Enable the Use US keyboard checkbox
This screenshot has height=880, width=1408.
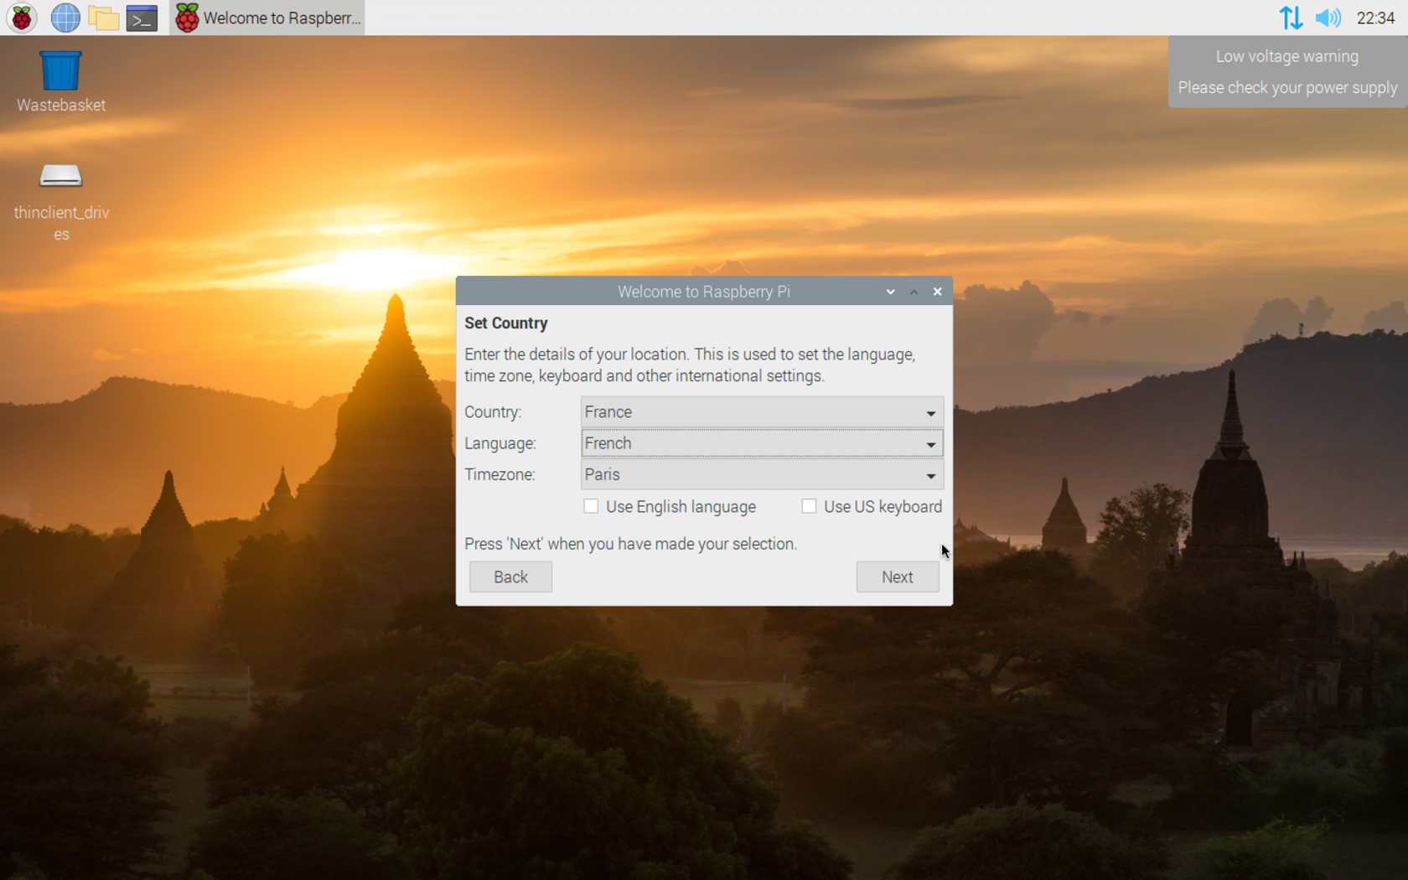click(x=809, y=506)
